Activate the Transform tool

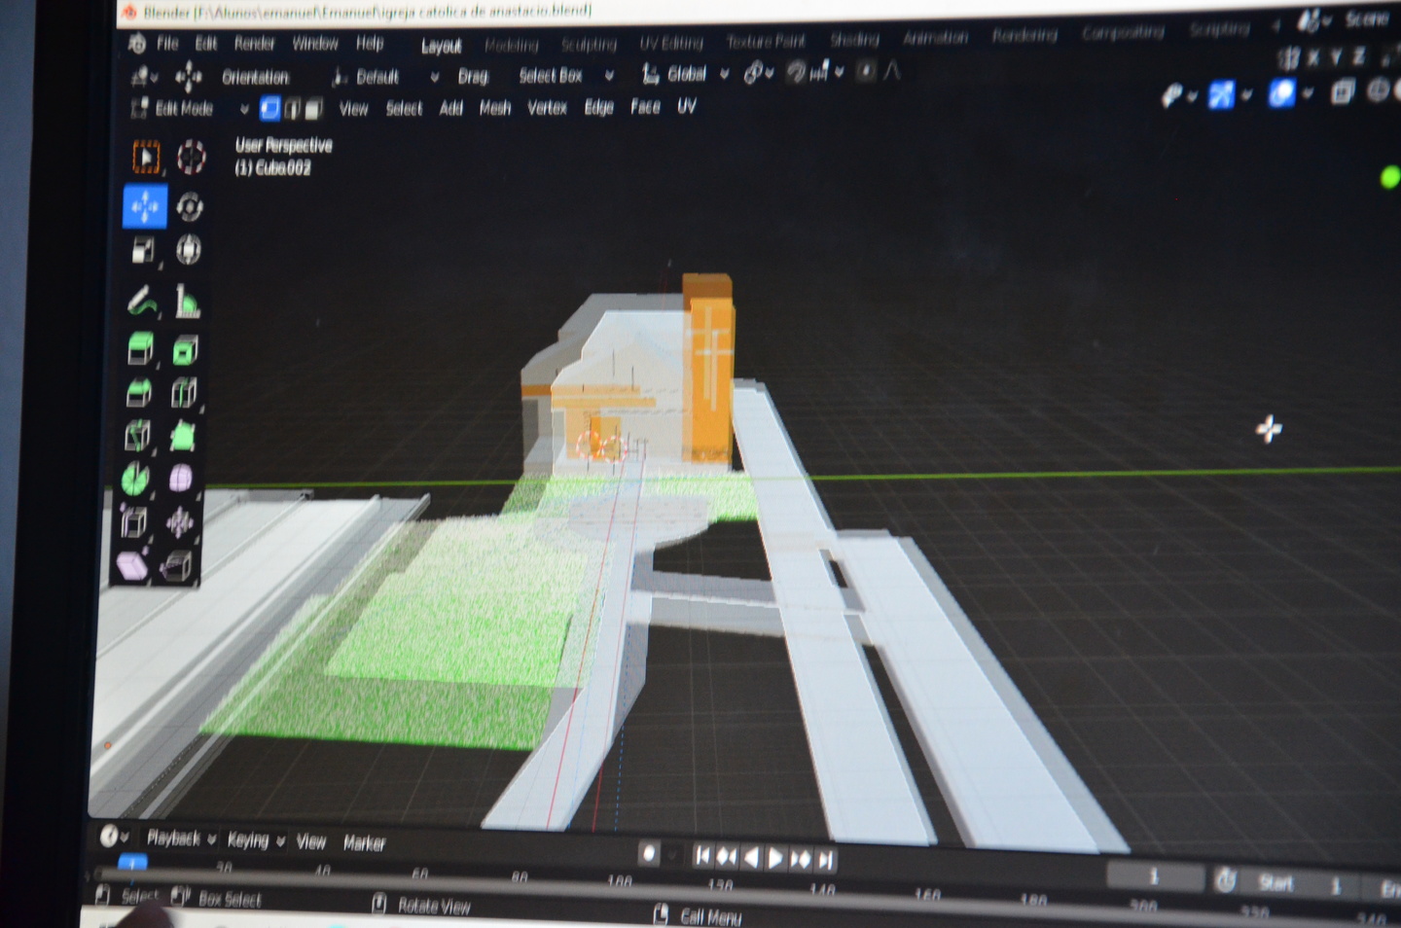pos(189,250)
